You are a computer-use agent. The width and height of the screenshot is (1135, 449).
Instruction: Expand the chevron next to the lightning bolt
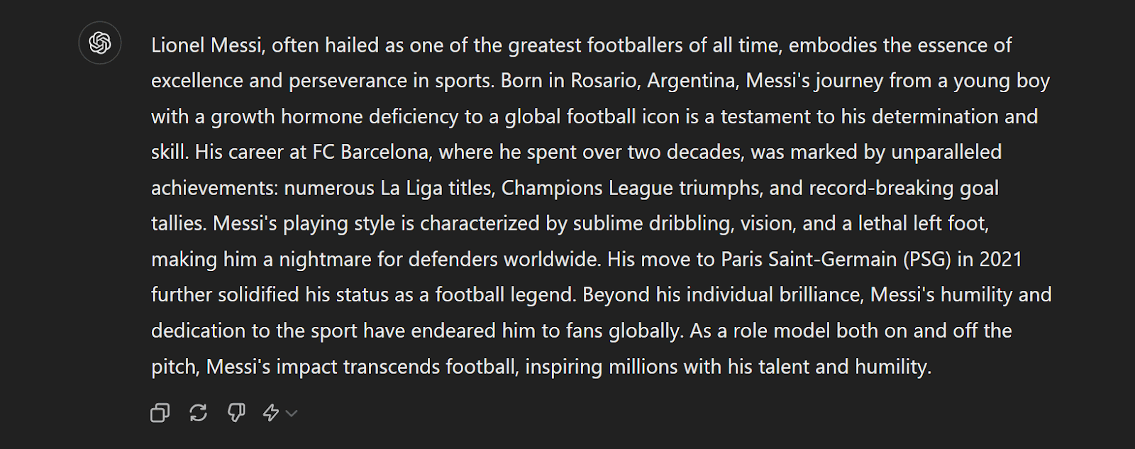pos(291,414)
